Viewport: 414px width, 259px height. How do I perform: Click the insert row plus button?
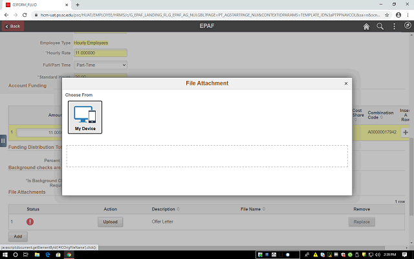[x=406, y=132]
